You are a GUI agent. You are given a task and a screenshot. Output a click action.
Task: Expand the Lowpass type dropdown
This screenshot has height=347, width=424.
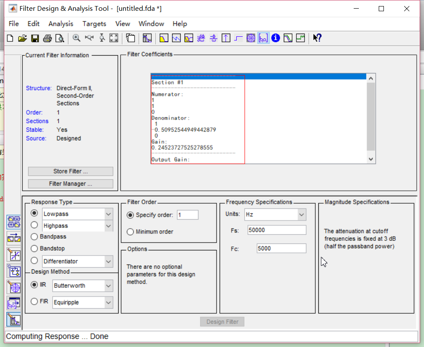point(108,214)
